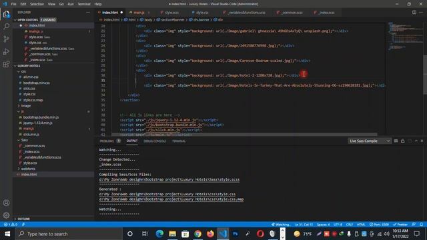Open the Manage gear icon
Viewport: 427px width, 240px height.
click(x=6, y=215)
